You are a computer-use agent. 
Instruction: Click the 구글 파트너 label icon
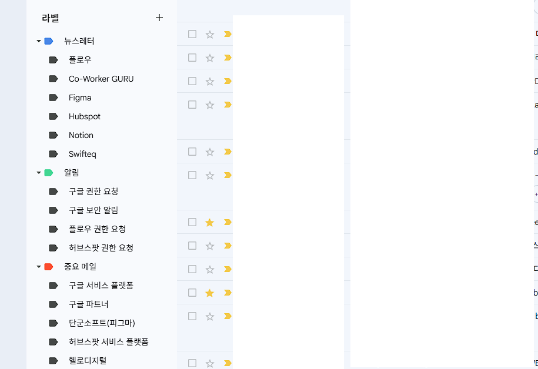[53, 304]
